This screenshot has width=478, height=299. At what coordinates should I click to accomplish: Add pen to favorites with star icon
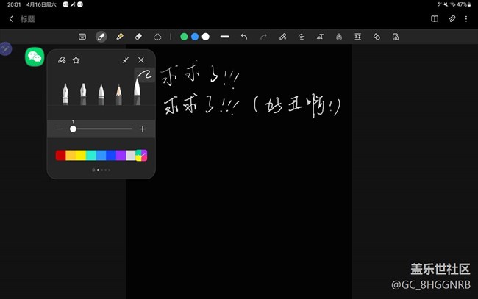pos(76,60)
